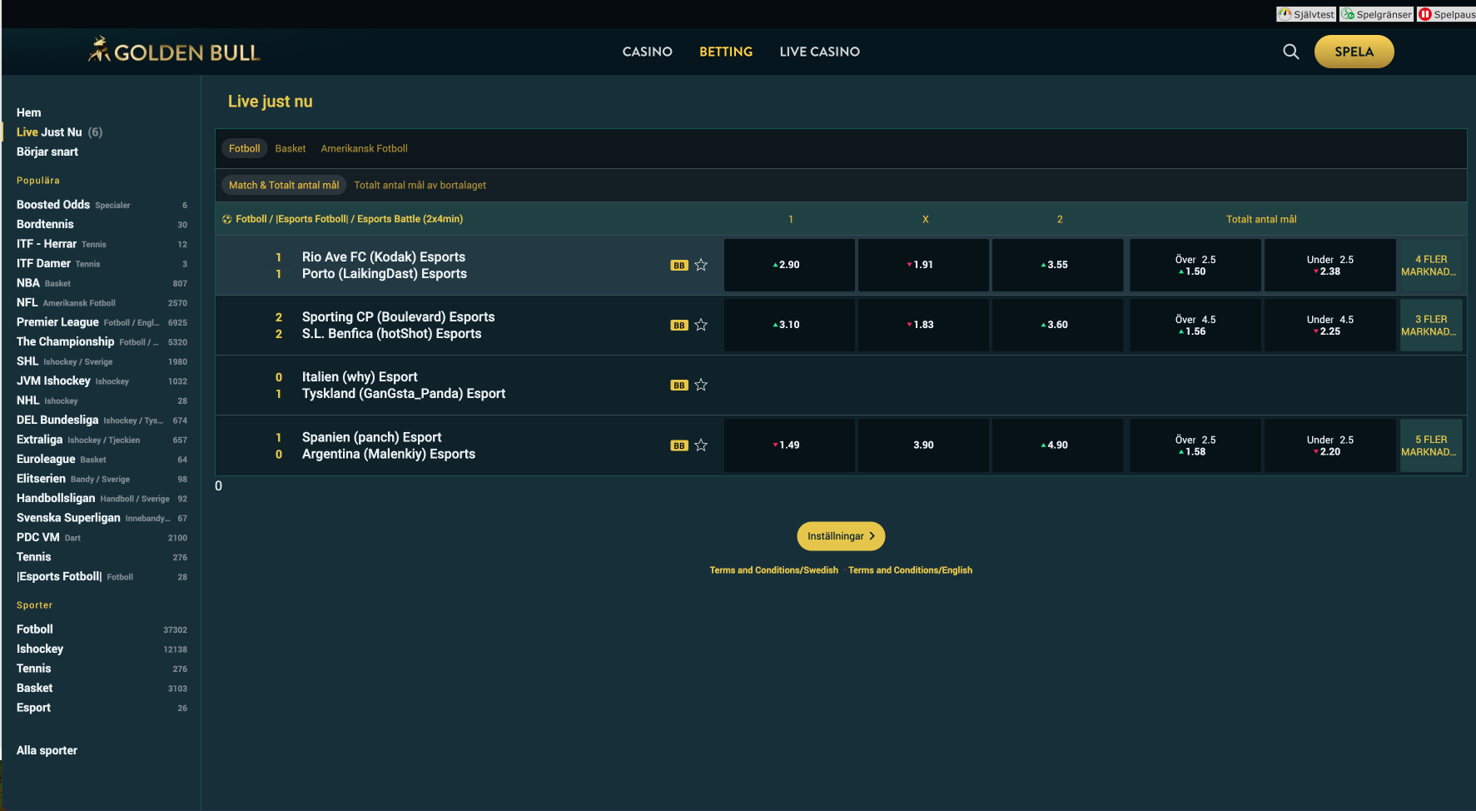Click the football icon in the Esports Battle header
The image size is (1476, 811).
click(227, 218)
